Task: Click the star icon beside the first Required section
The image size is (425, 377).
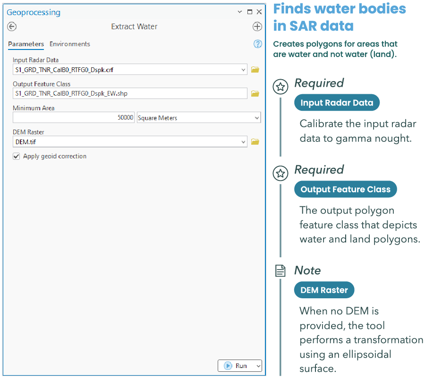Action: point(280,87)
